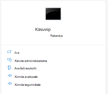Select Ava faili asukoht
The image size is (108, 94).
pos(25,68)
